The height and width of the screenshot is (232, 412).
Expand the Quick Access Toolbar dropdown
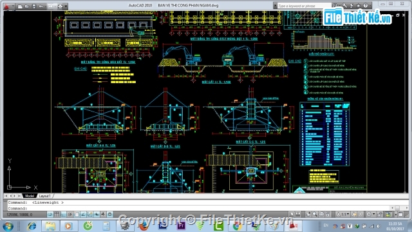coord(66,6)
